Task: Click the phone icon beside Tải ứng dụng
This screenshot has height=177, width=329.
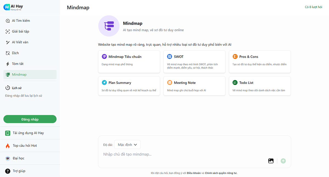Action: (8, 133)
